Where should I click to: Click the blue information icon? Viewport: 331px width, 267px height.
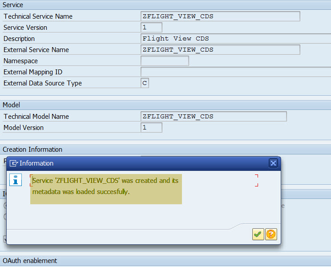click(x=16, y=180)
